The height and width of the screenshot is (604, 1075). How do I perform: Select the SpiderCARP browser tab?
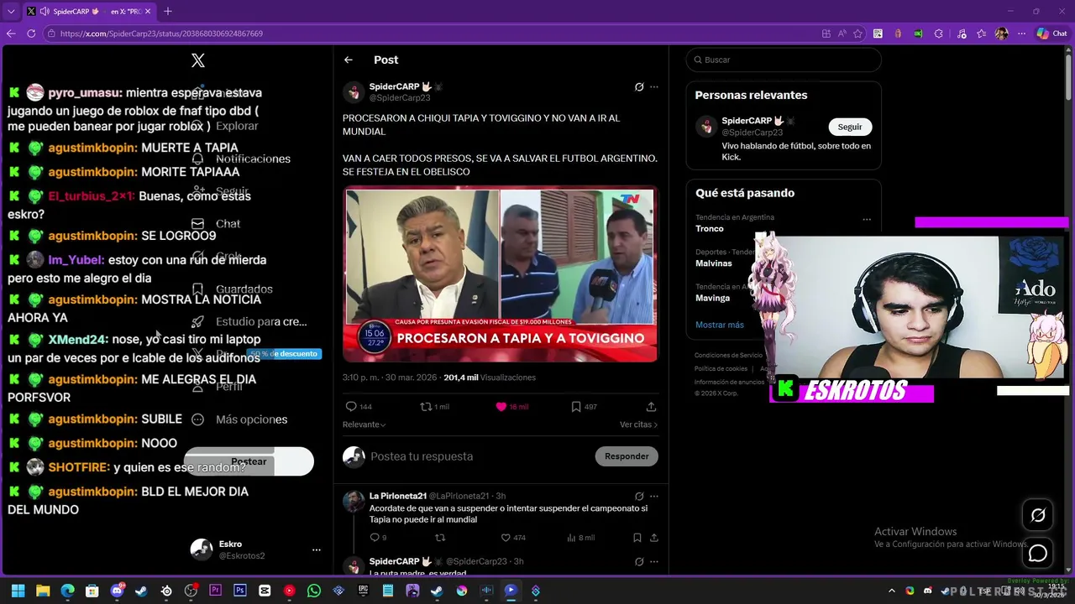point(89,12)
